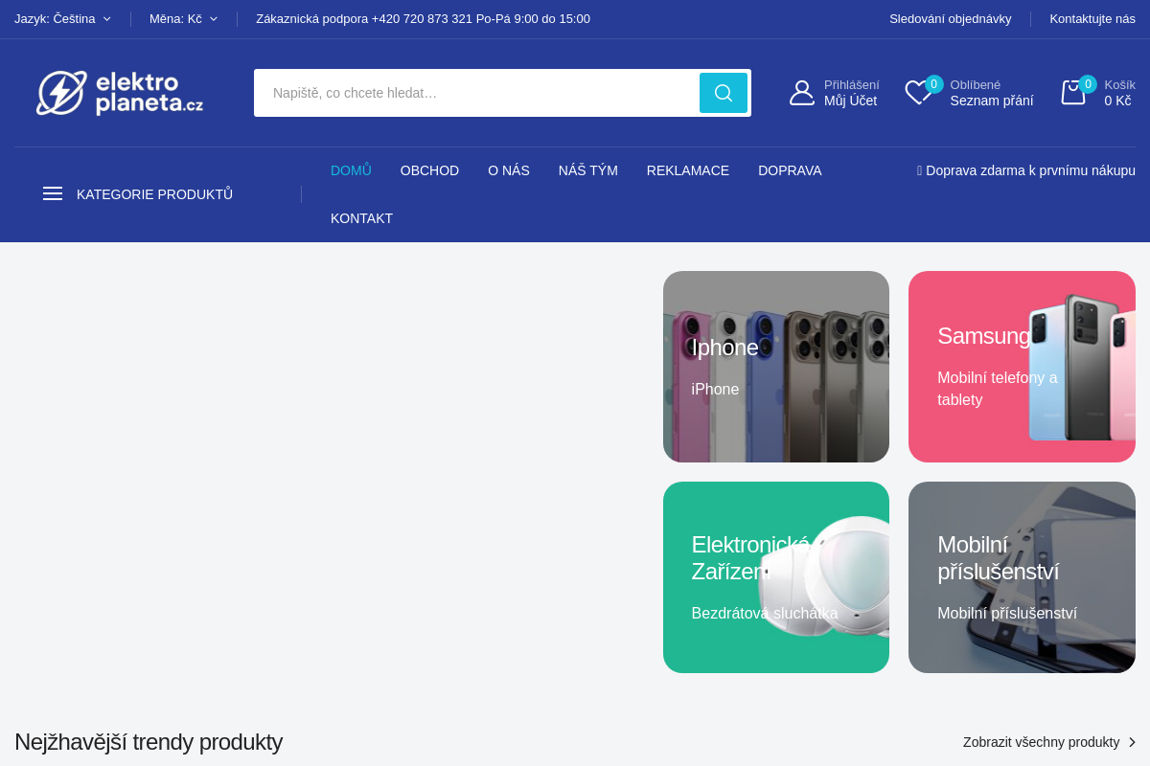Viewport: 1150px width, 766px height.
Task: Click Zobrazit všechny produkty link
Action: (x=1041, y=742)
